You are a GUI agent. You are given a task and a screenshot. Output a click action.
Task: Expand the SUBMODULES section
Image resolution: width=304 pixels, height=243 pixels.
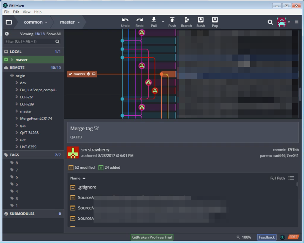[x=33, y=214]
